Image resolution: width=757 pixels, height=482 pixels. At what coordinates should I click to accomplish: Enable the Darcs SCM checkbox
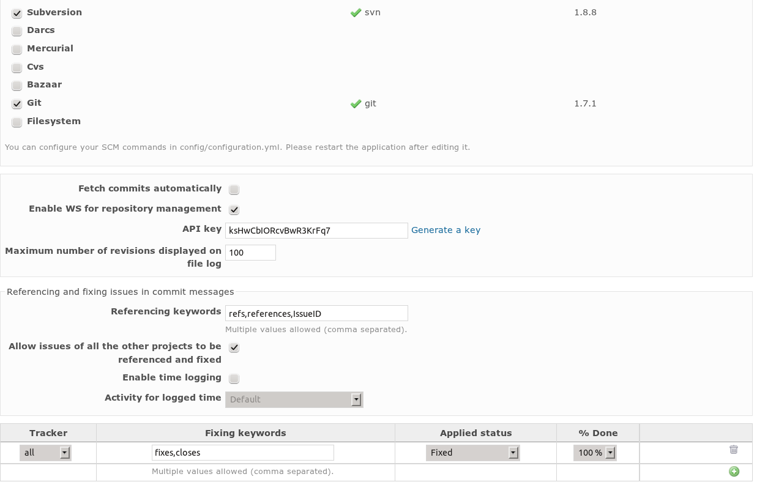click(17, 31)
